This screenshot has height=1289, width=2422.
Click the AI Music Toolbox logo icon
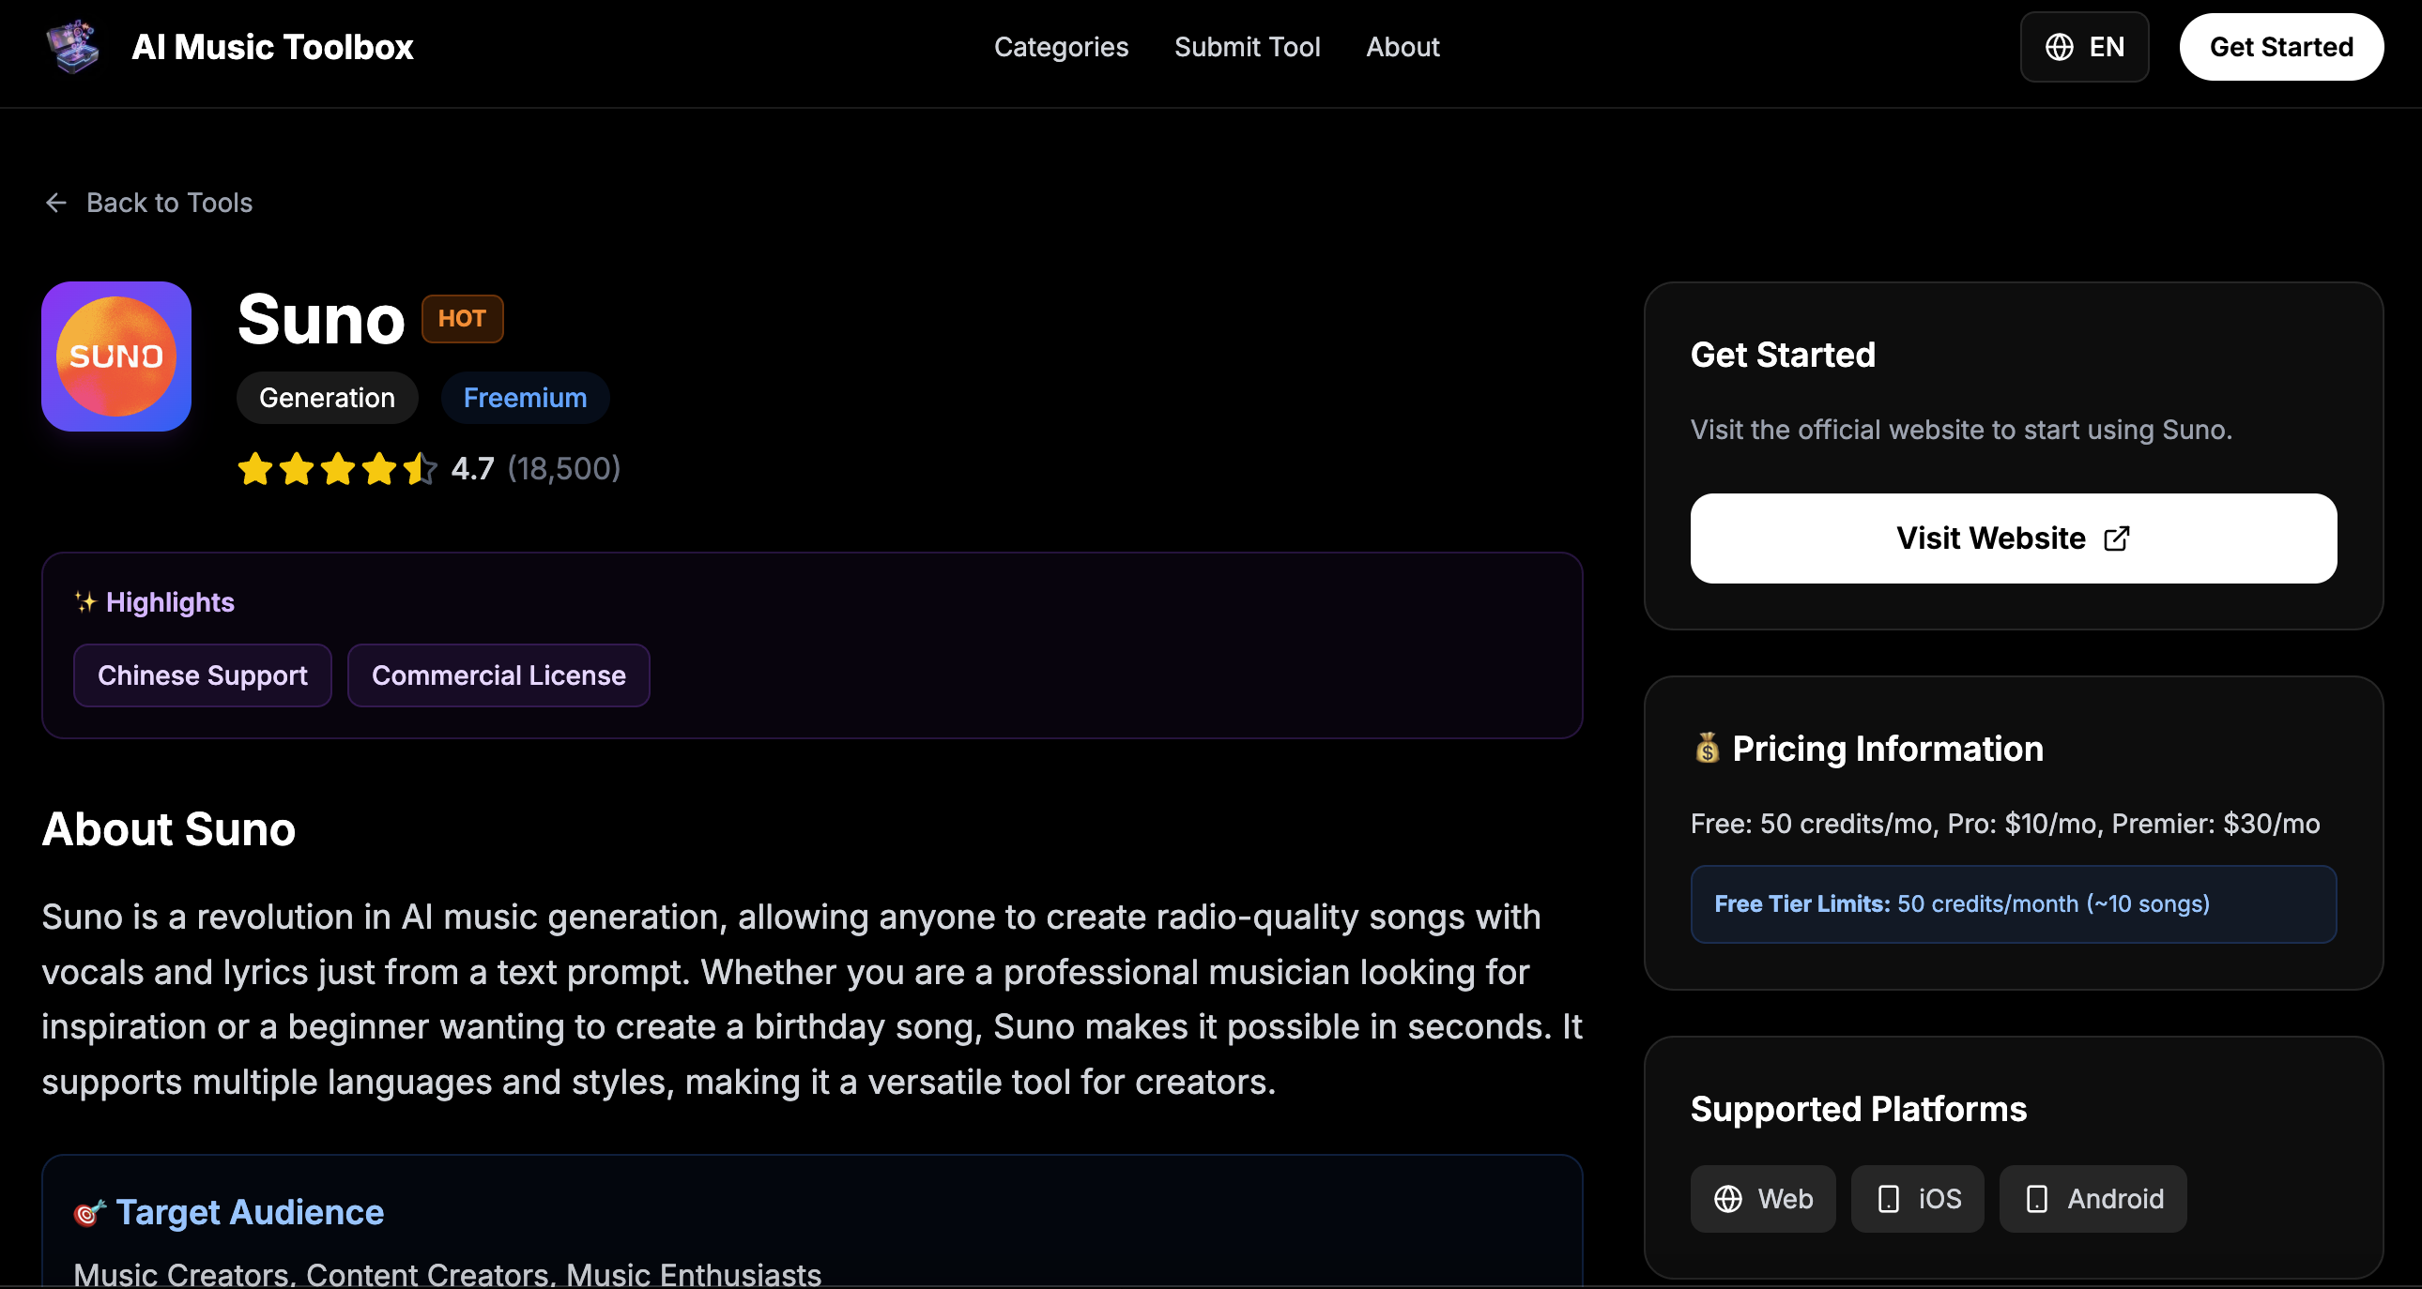pyautogui.click(x=73, y=46)
